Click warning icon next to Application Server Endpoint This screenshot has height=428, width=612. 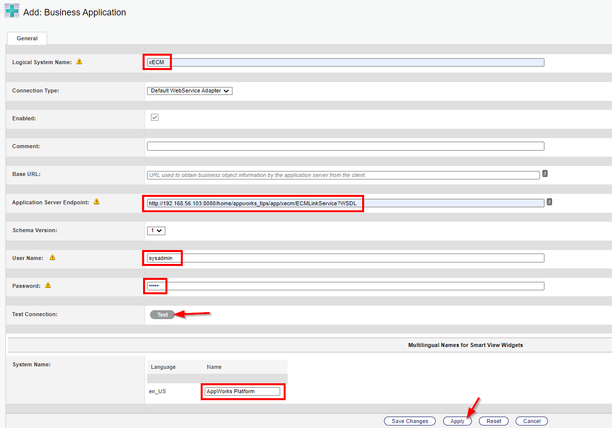[96, 202]
